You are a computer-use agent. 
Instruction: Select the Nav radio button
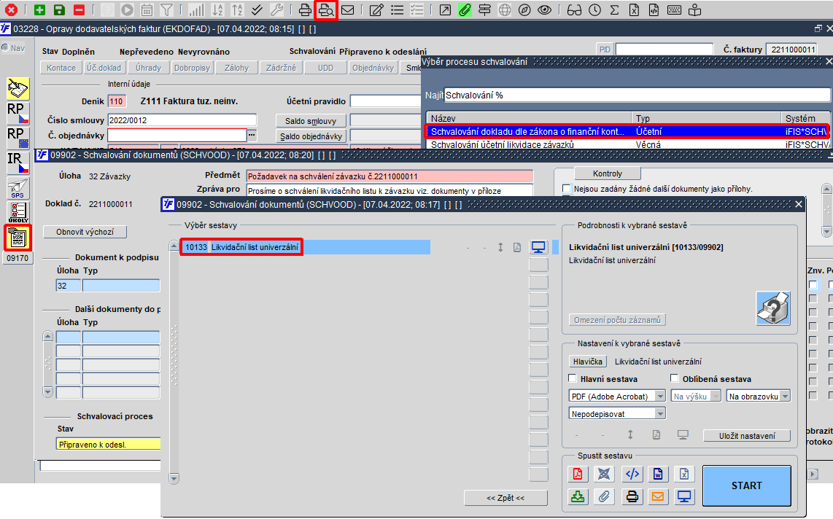(5, 48)
